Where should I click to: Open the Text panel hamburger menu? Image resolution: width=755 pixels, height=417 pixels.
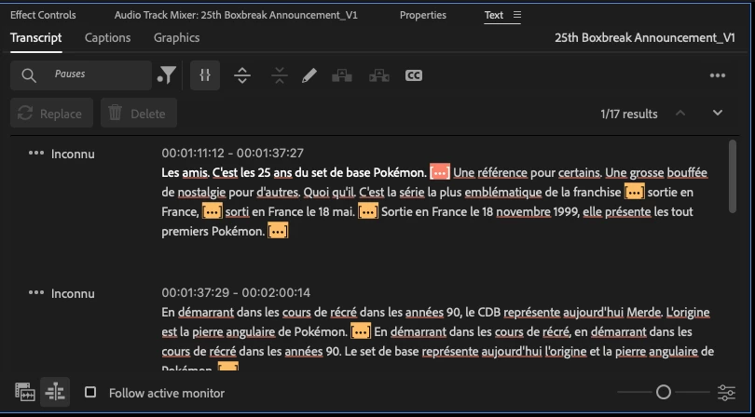(x=517, y=15)
